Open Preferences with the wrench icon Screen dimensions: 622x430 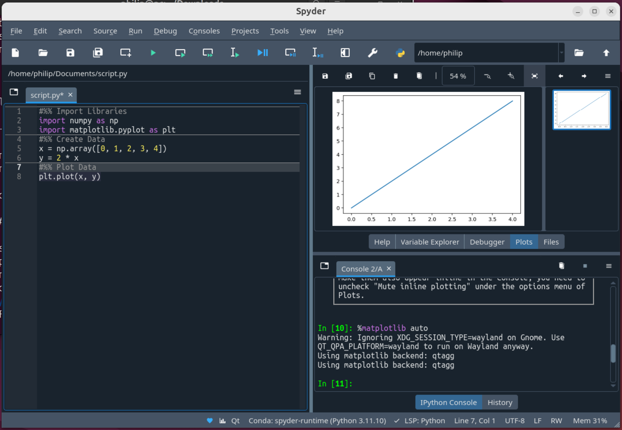(x=372, y=53)
